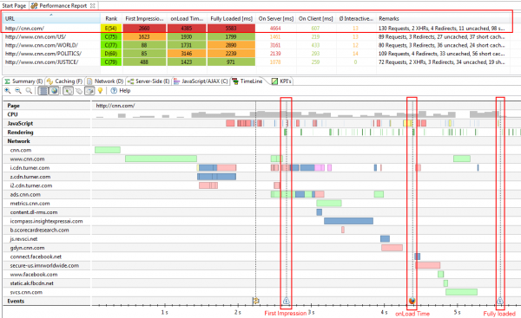
Task: Click the red 5583 Fully Loaded cell
Action: pos(231,29)
